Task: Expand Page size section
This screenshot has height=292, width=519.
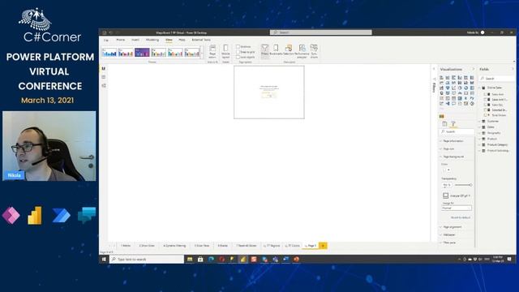Action: pos(456,149)
